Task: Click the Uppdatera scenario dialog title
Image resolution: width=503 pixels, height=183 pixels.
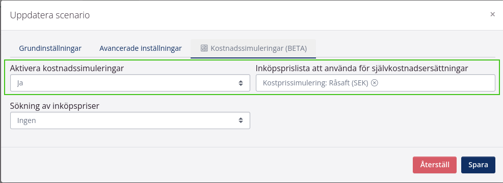Action: (50, 15)
